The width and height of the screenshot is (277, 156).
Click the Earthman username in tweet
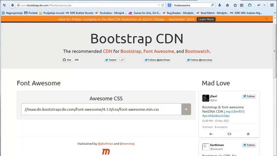(217, 145)
